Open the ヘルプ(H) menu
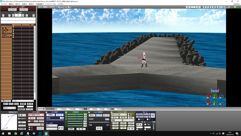241x136 pixels. [x=60, y=4]
